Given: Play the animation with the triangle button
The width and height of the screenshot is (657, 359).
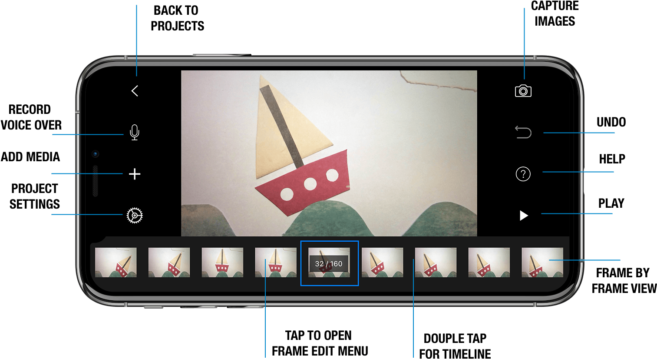Looking at the screenshot, I should coord(524,216).
